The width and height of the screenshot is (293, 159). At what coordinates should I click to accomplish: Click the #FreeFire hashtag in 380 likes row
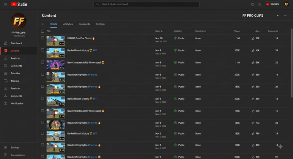point(93,75)
